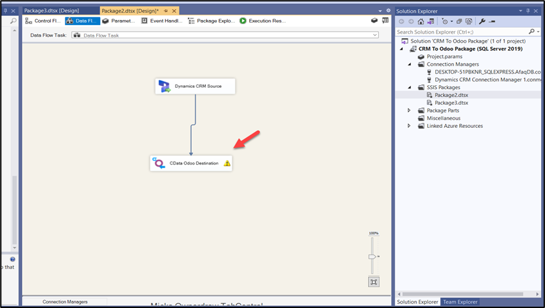The width and height of the screenshot is (545, 308).
Task: Click the Solution Explorer horizontal scrollbar
Action: tap(463, 294)
